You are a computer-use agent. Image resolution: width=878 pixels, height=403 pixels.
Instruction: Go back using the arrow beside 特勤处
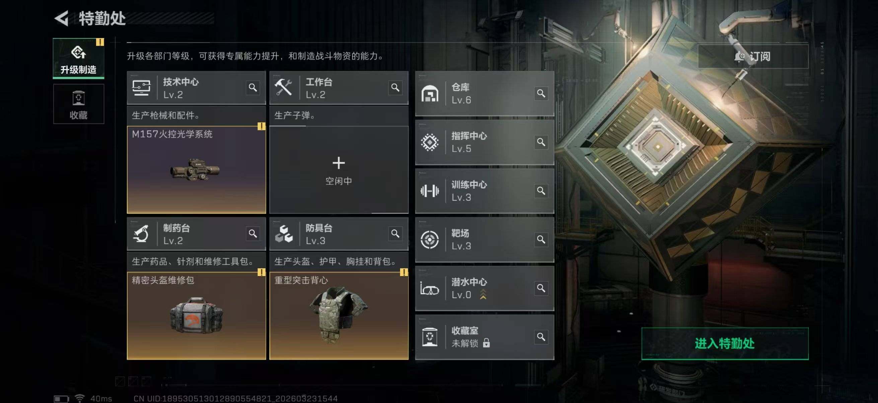coord(62,18)
